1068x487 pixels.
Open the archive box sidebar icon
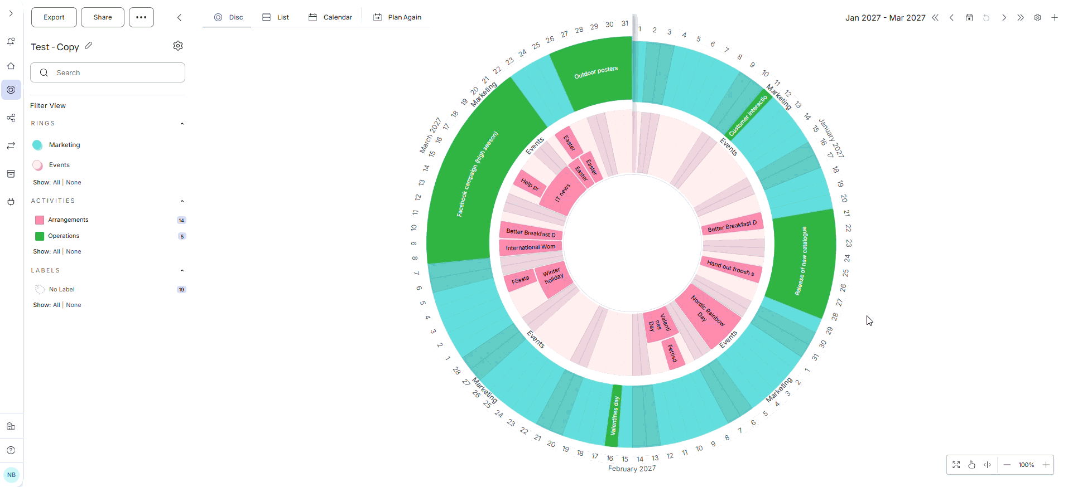pos(11,174)
